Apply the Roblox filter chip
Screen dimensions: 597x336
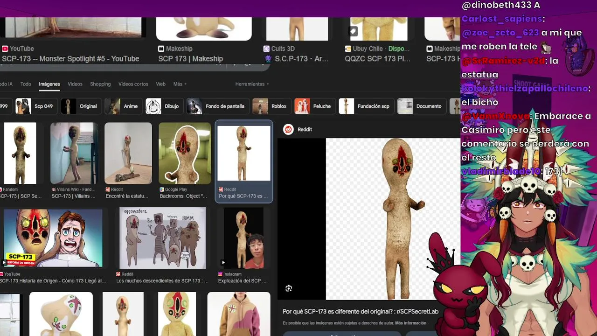pos(271,106)
